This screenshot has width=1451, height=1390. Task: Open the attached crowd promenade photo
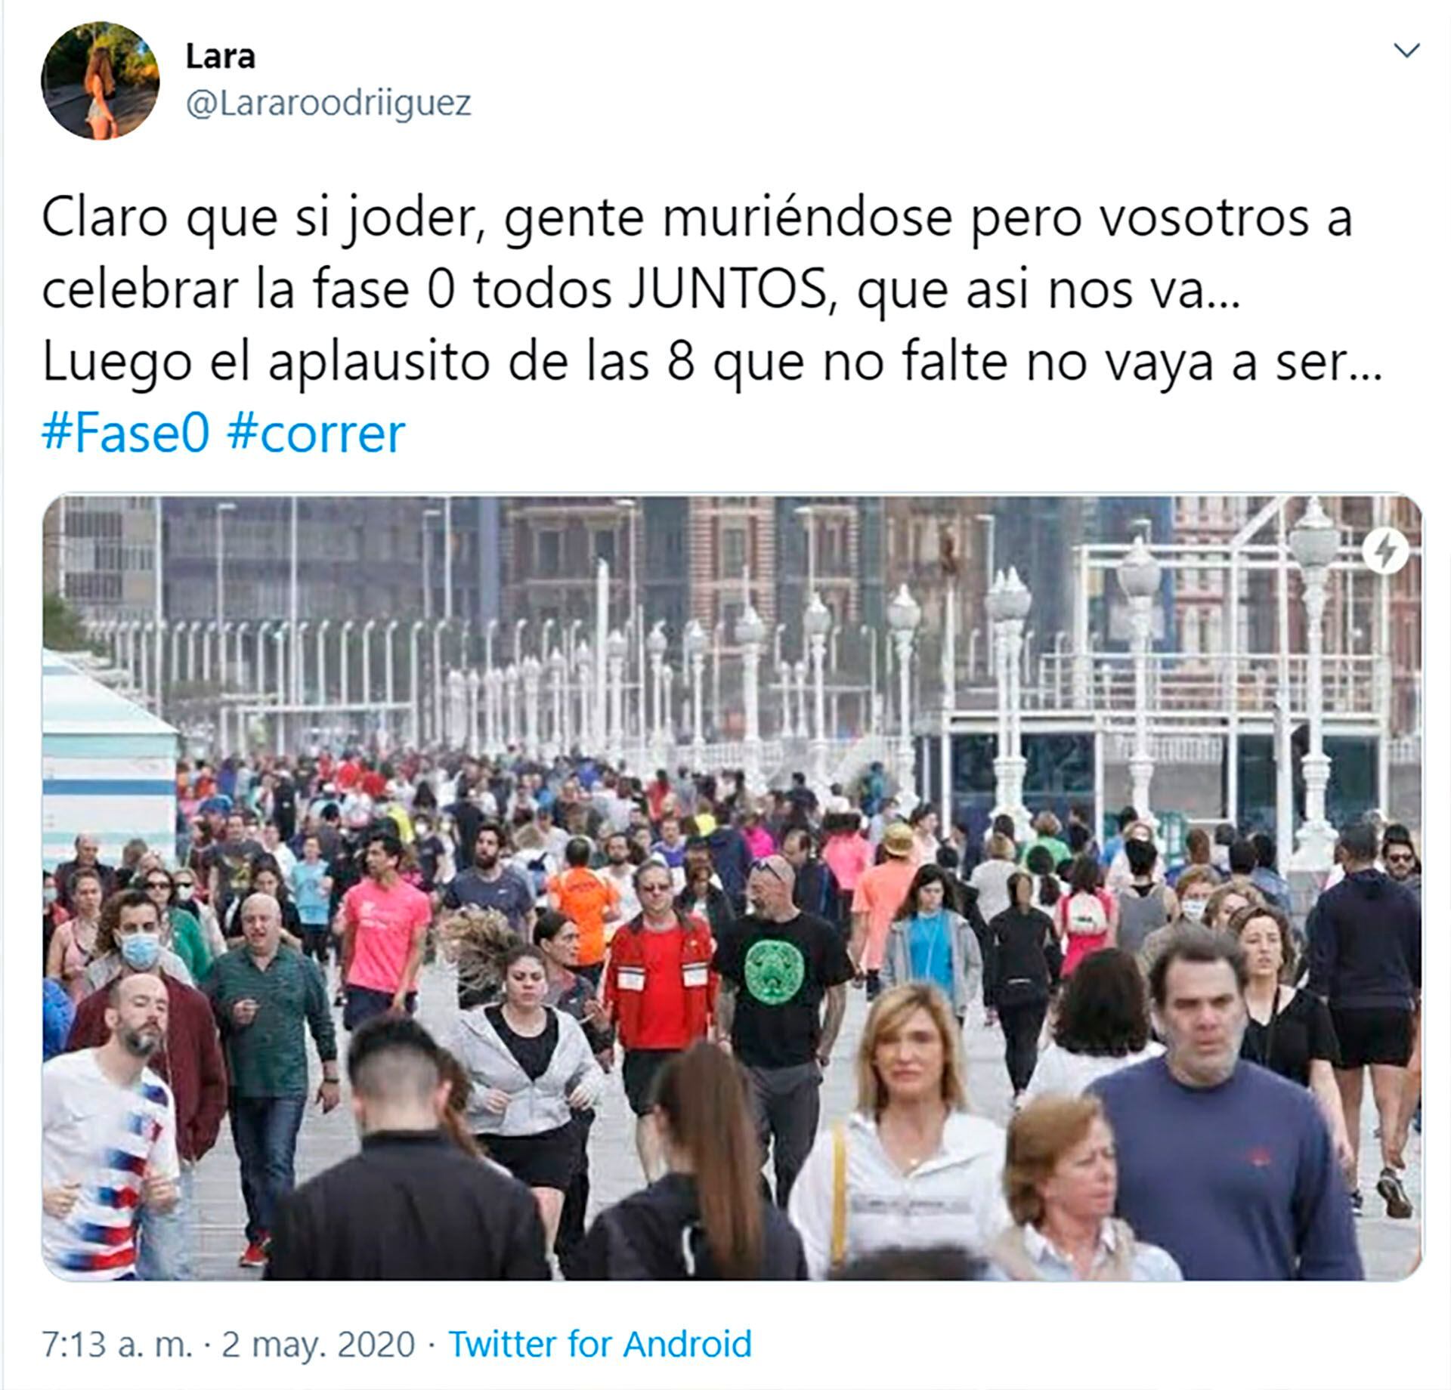[x=732, y=887]
